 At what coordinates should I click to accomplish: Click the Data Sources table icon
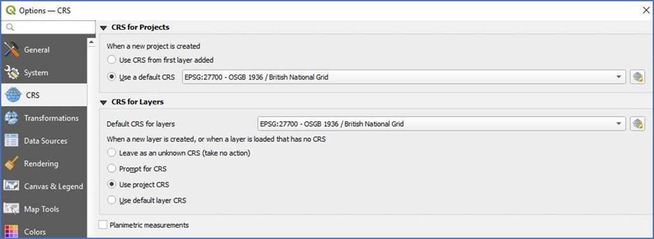pos(11,141)
